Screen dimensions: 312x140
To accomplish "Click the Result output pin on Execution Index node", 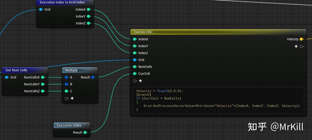I will (85, 132).
